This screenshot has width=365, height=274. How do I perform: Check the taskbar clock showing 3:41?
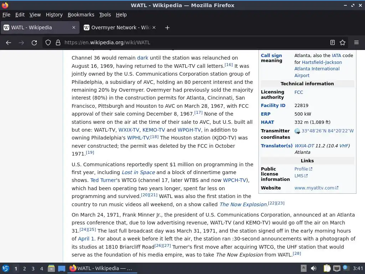[x=358, y=268]
